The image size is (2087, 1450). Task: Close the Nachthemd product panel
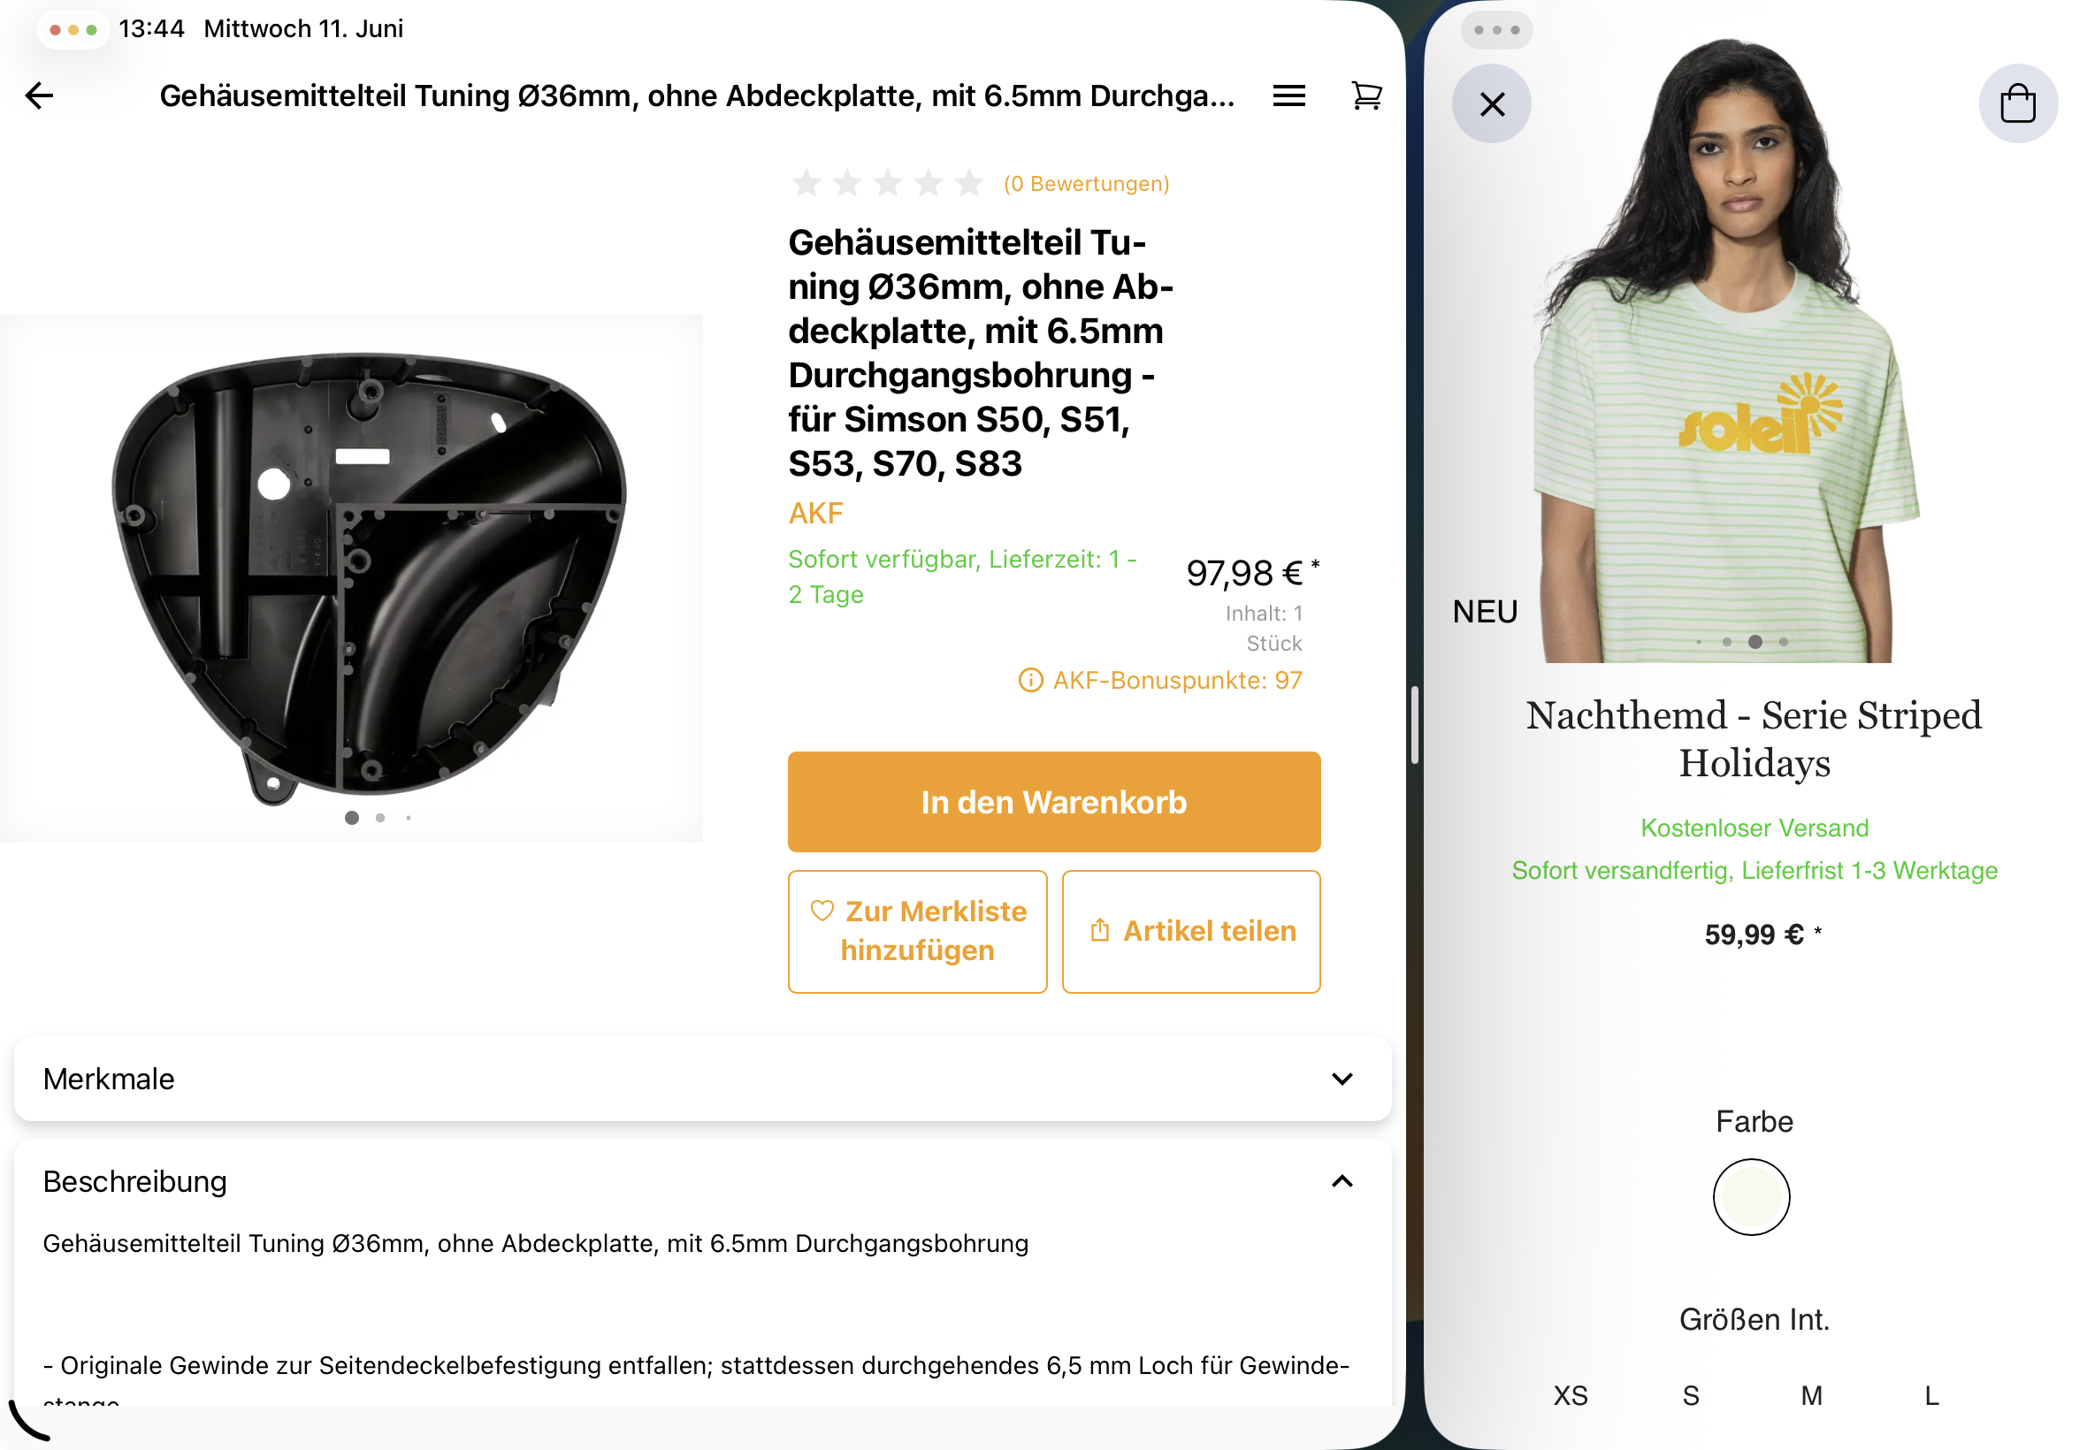1491,104
